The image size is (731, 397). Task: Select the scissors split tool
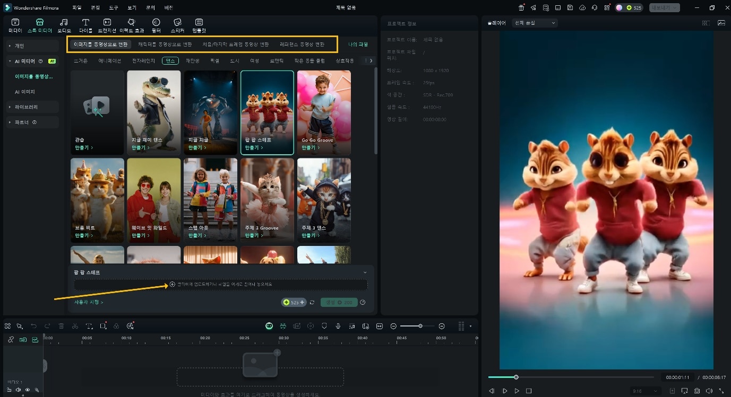(x=75, y=326)
